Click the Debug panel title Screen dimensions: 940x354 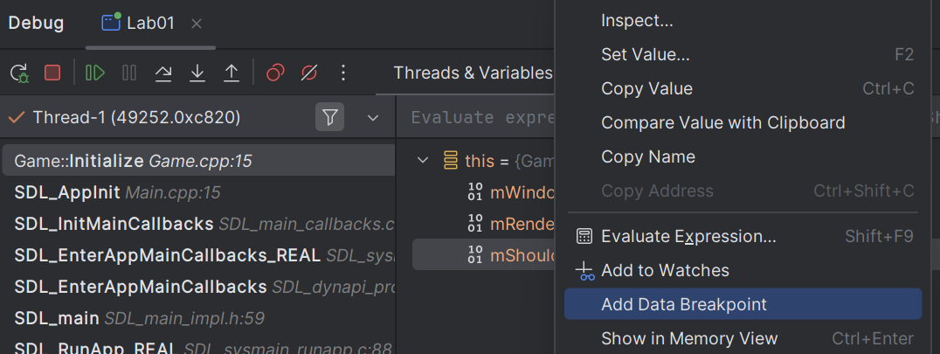tap(36, 24)
